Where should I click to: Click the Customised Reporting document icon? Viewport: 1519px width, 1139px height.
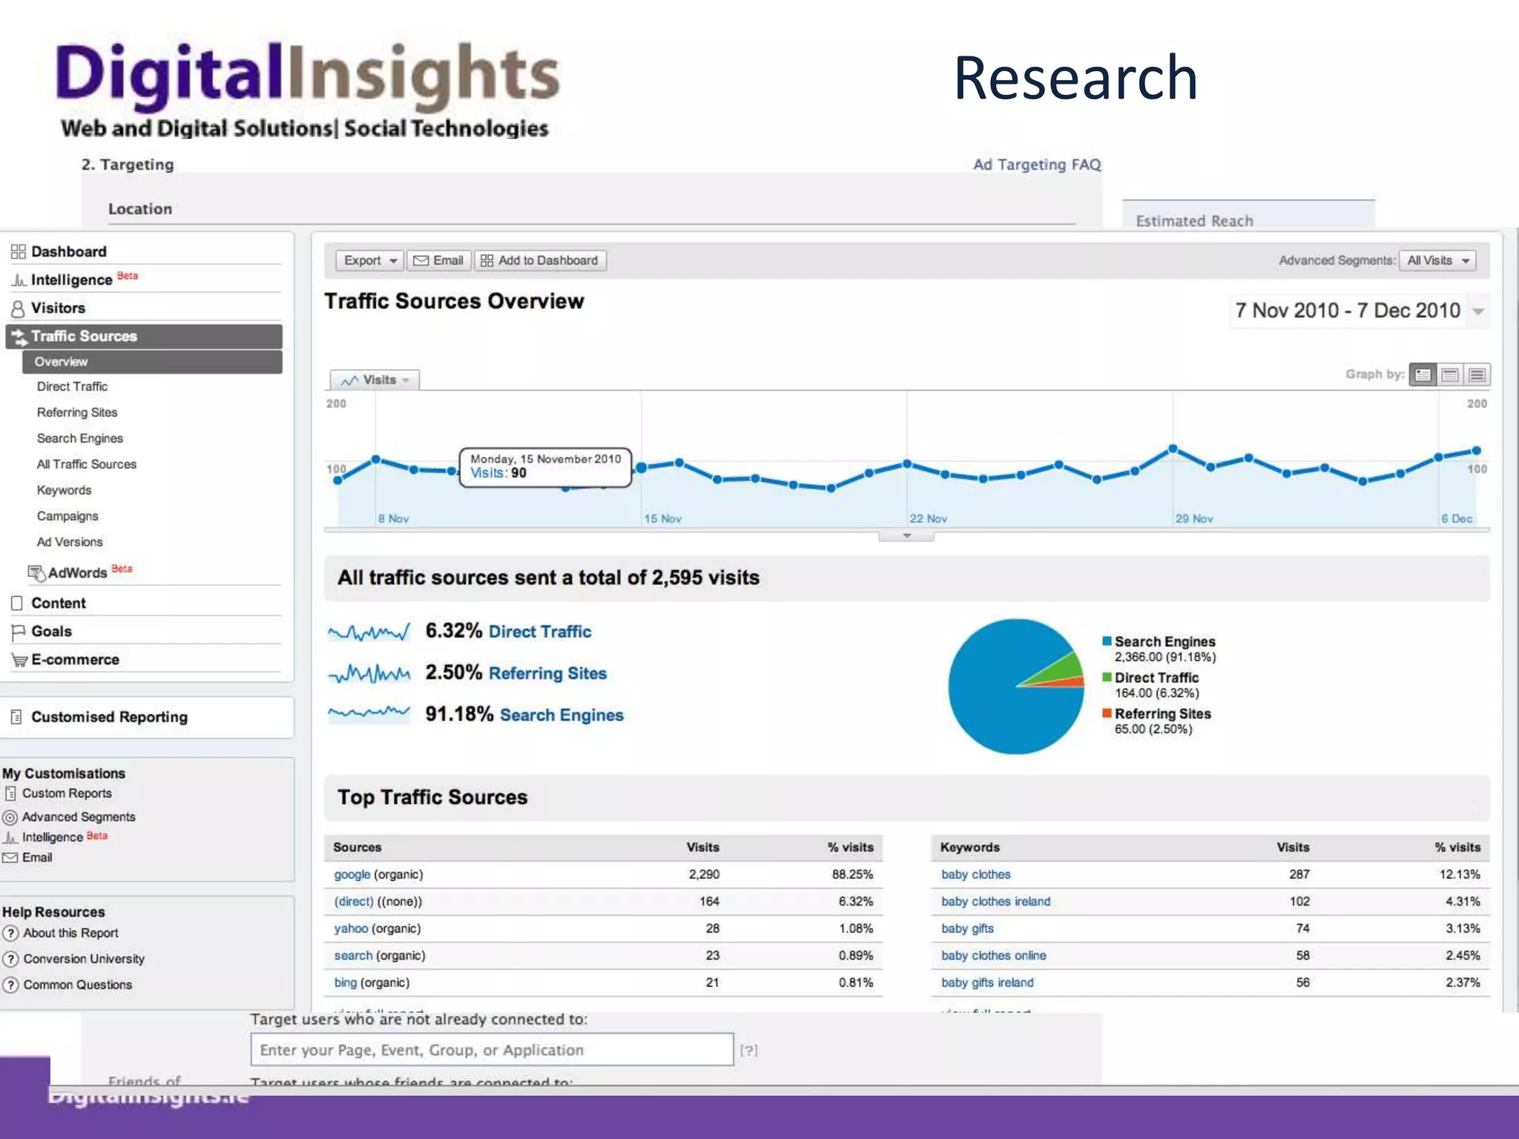point(16,717)
